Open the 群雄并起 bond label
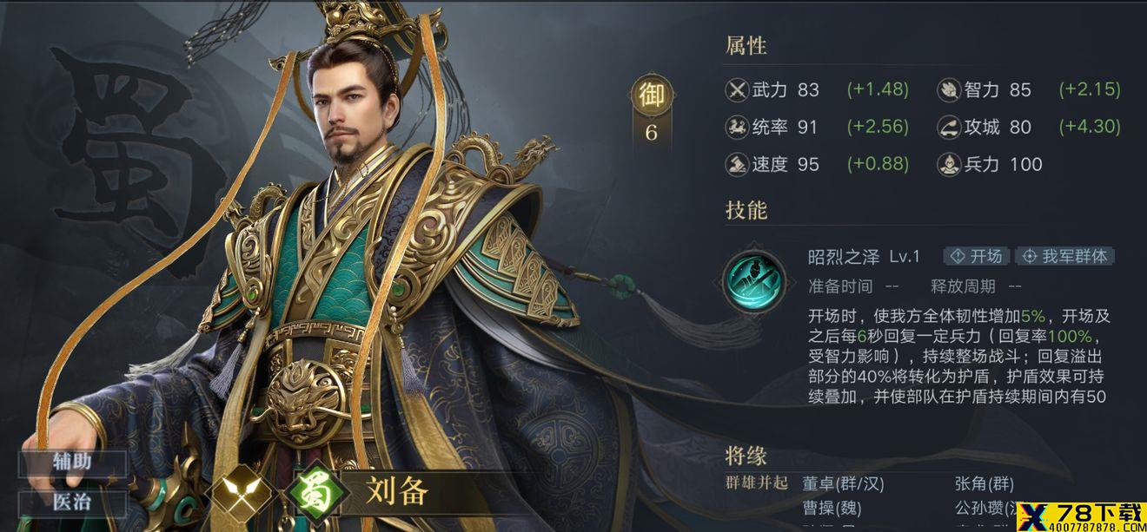 (757, 483)
